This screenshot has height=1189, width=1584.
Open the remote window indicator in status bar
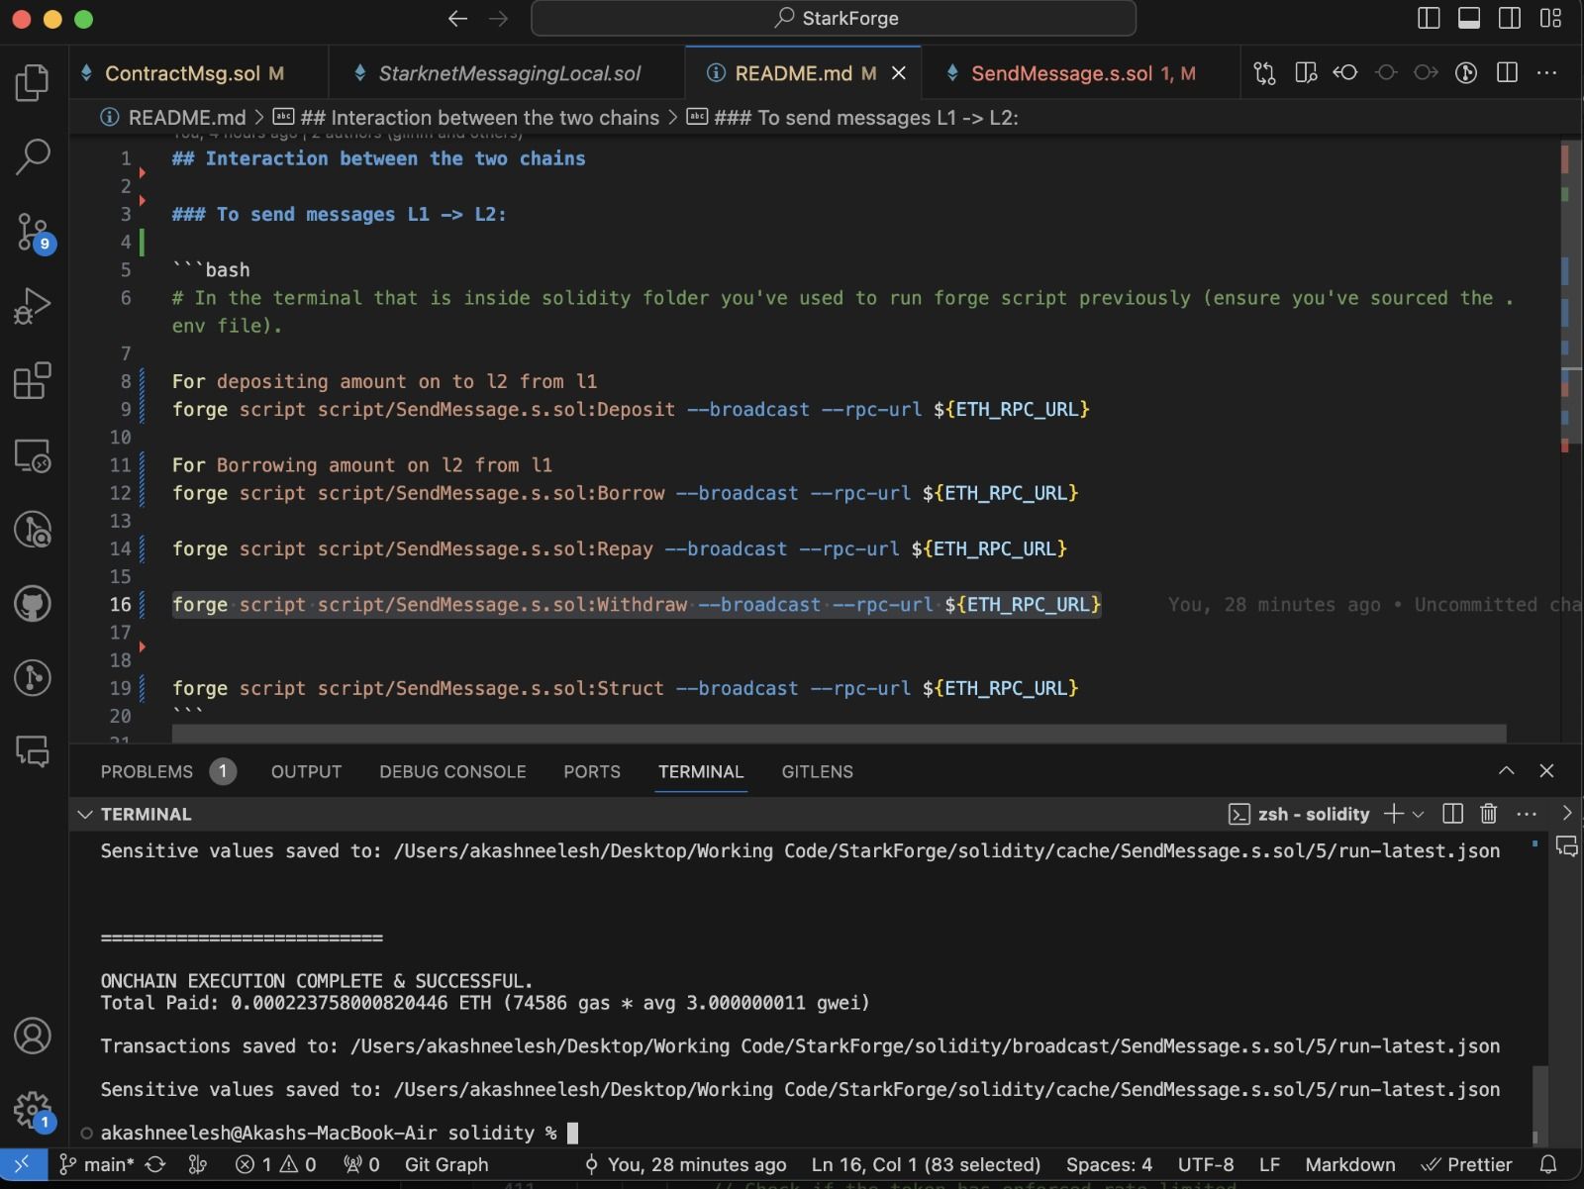pyautogui.click(x=22, y=1164)
